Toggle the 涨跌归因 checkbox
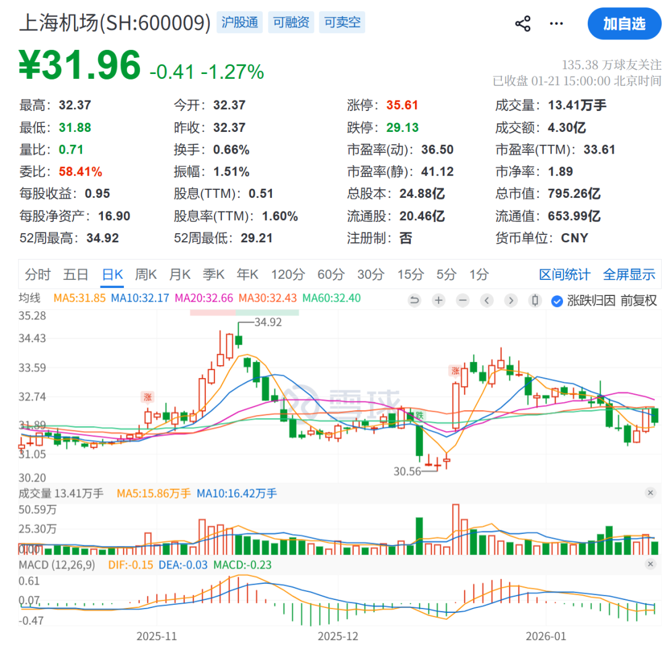666x645 pixels. click(557, 300)
